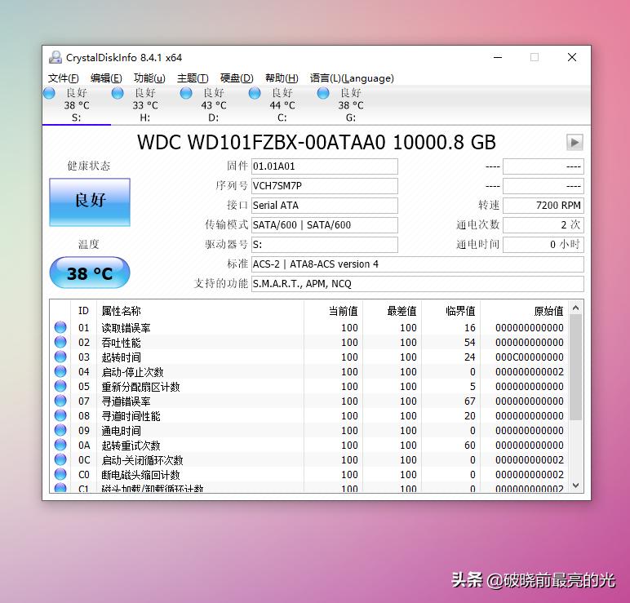The height and width of the screenshot is (603, 630).
Task: Click status orb for attribute 07 寻道错误率
Action: coord(60,401)
